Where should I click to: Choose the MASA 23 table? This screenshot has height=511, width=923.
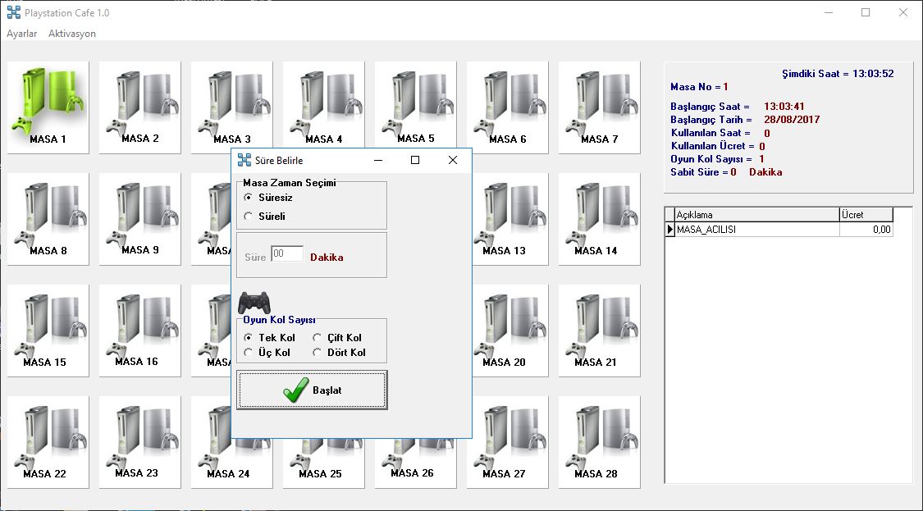coord(140,442)
